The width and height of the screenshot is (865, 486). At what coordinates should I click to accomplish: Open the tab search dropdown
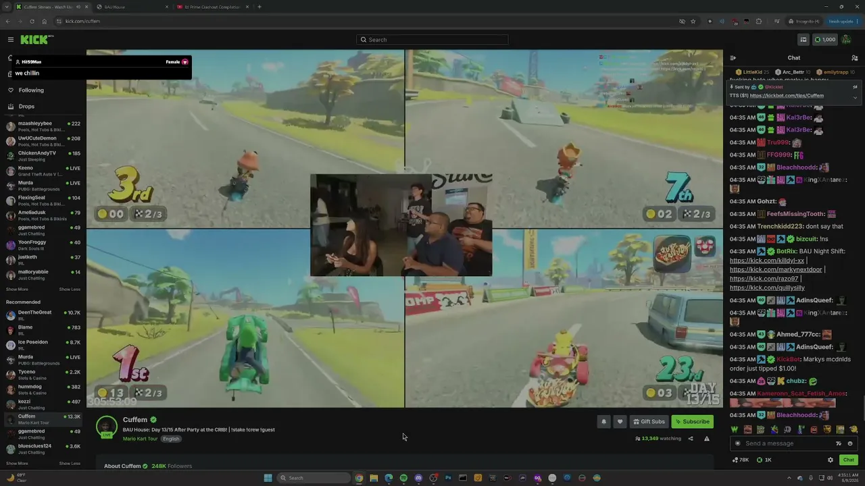click(x=7, y=7)
